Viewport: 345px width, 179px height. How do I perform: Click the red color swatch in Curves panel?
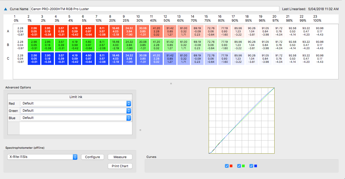pyautogui.click(x=231, y=166)
